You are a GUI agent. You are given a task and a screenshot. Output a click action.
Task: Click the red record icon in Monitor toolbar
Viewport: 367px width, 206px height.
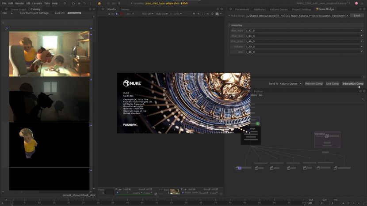pos(122,14)
